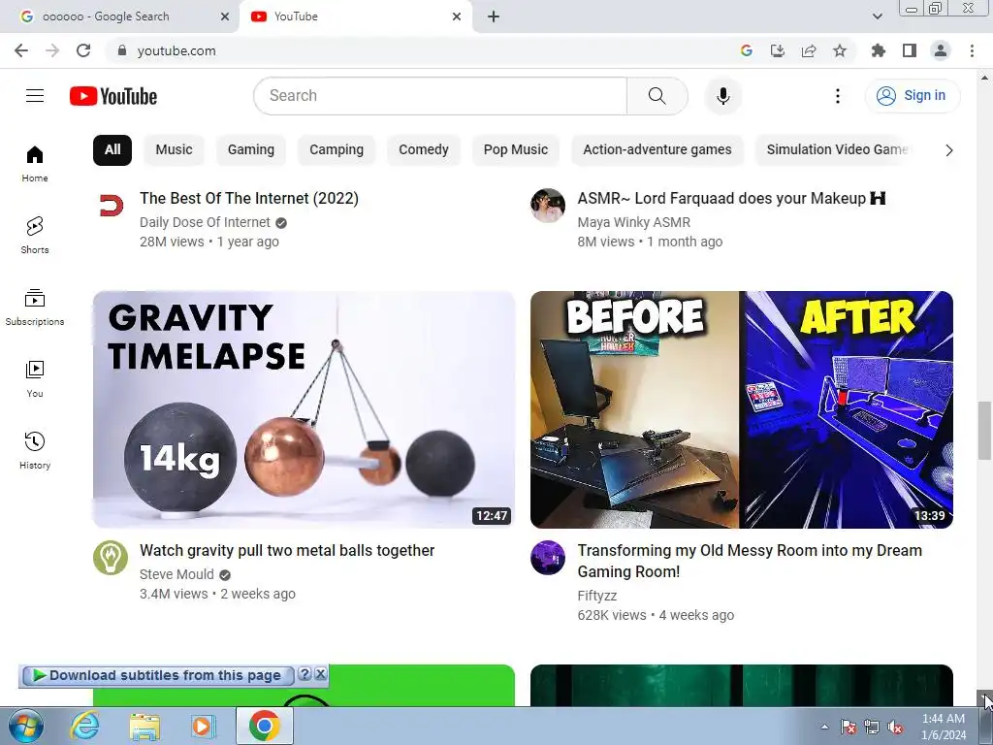
Task: Bookmark this page with star icon
Action: (x=839, y=50)
